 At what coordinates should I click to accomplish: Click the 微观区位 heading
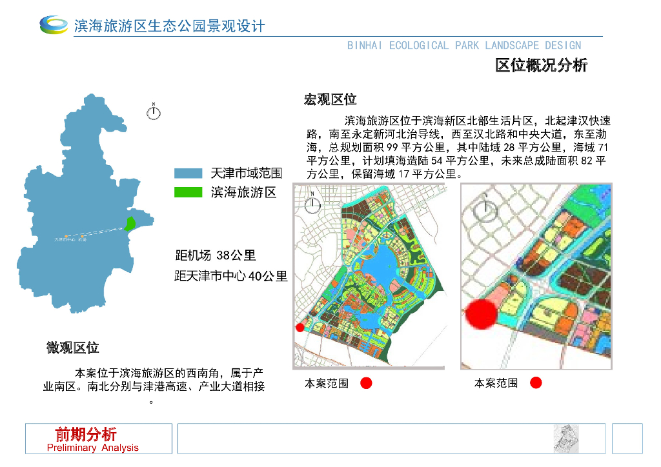pyautogui.click(x=72, y=348)
